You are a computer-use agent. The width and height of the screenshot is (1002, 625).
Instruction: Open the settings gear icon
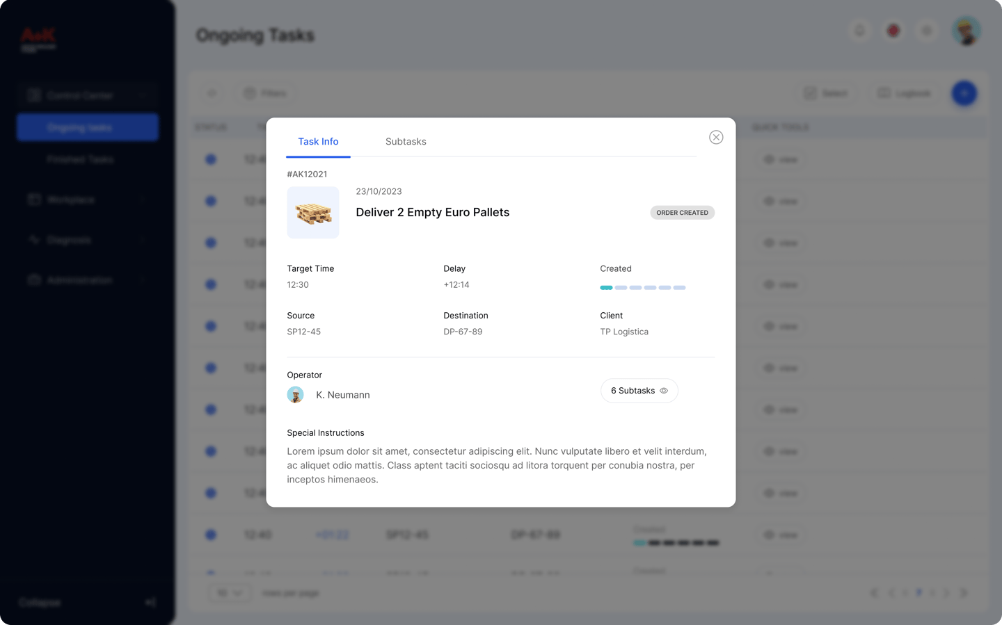click(x=927, y=31)
